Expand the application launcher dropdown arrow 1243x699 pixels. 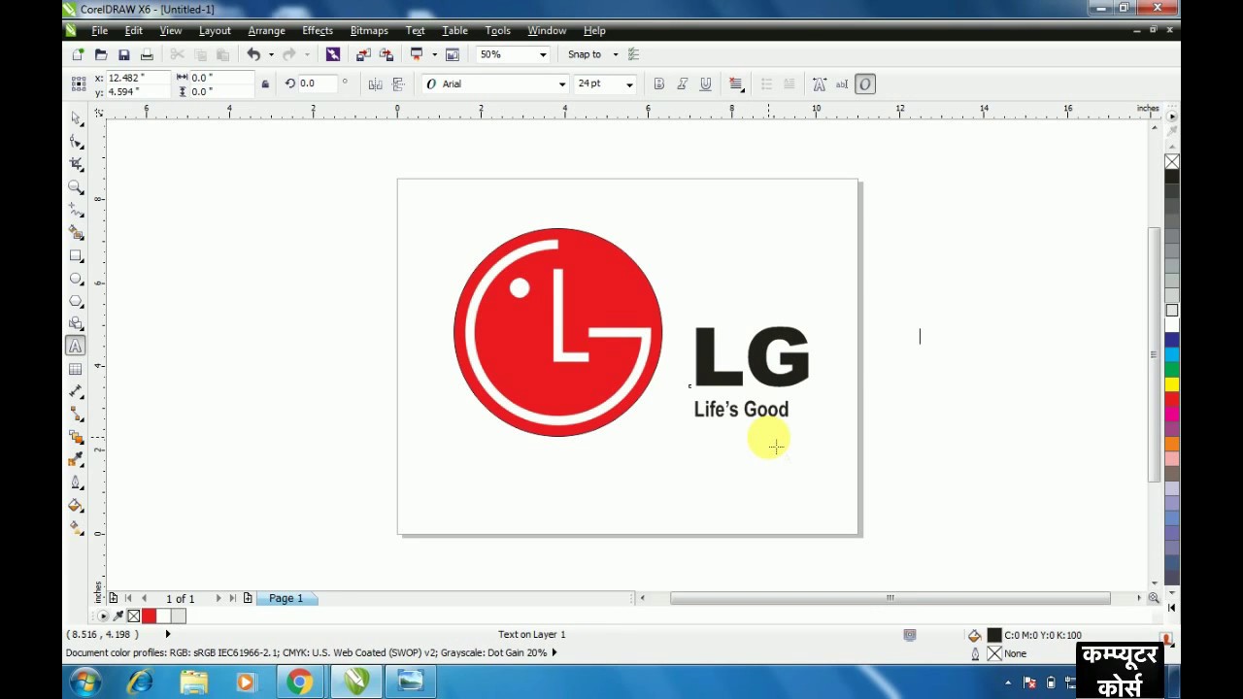(434, 54)
